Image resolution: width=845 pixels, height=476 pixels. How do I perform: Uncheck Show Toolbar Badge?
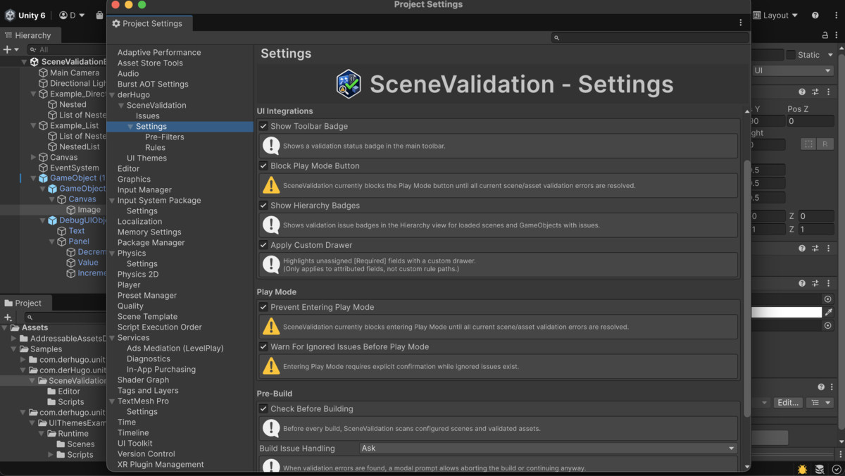[263, 126]
